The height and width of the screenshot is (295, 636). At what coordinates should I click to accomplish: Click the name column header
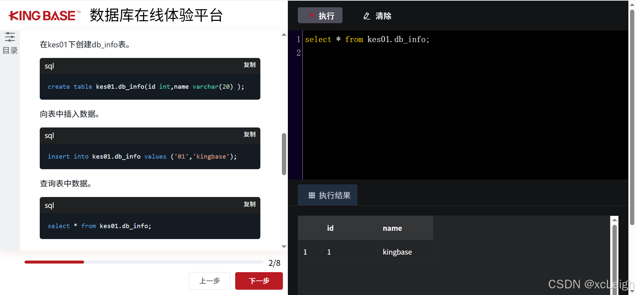405,228
